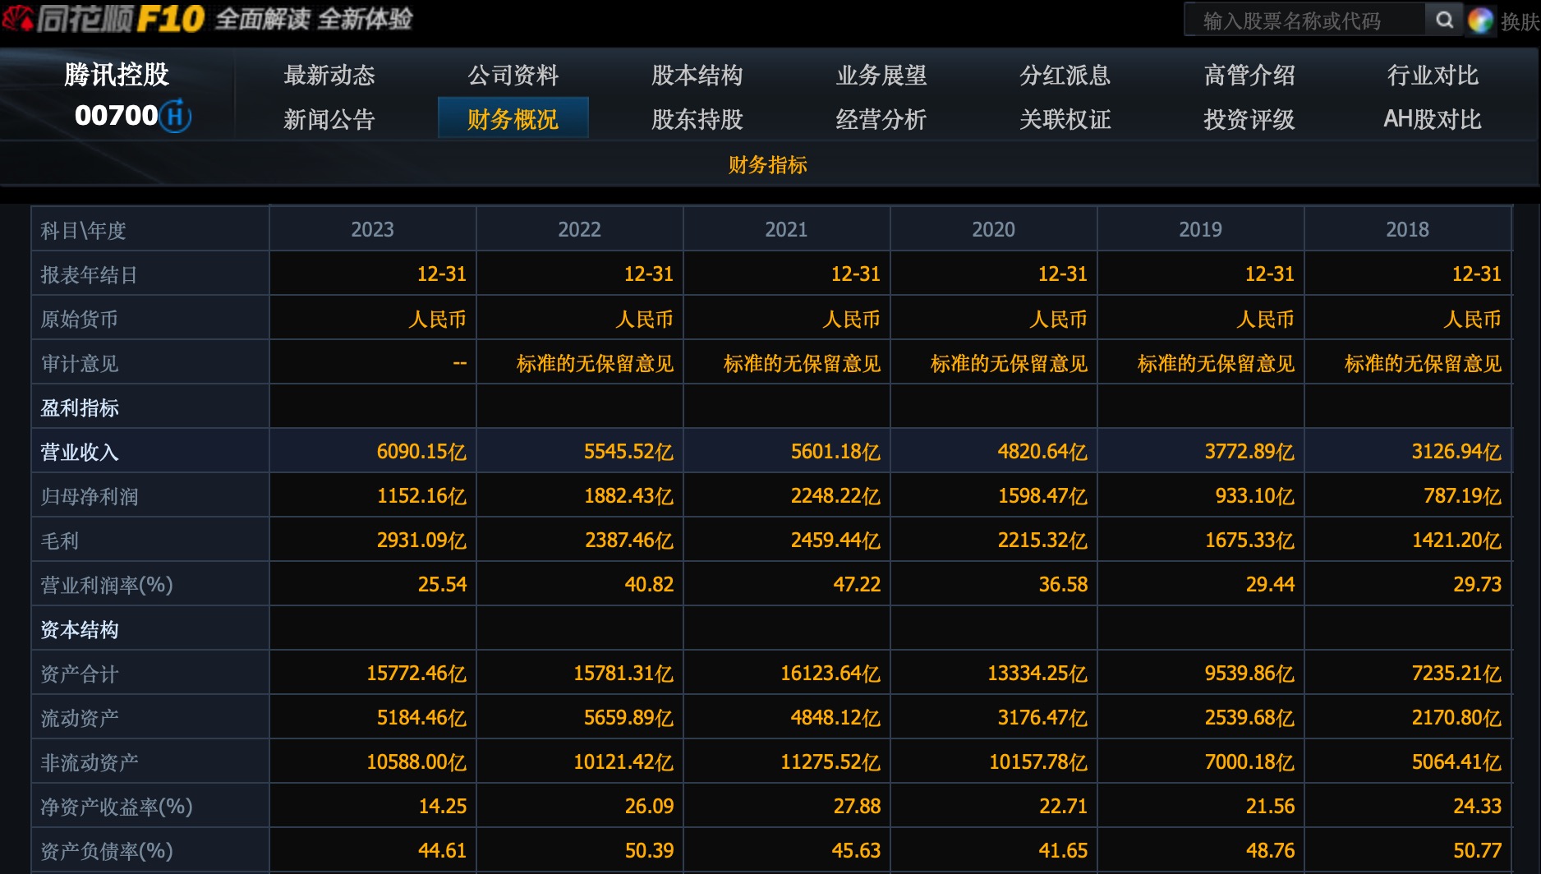The width and height of the screenshot is (1541, 874).
Task: View 股东持股 shareholder holdings
Action: (x=697, y=120)
